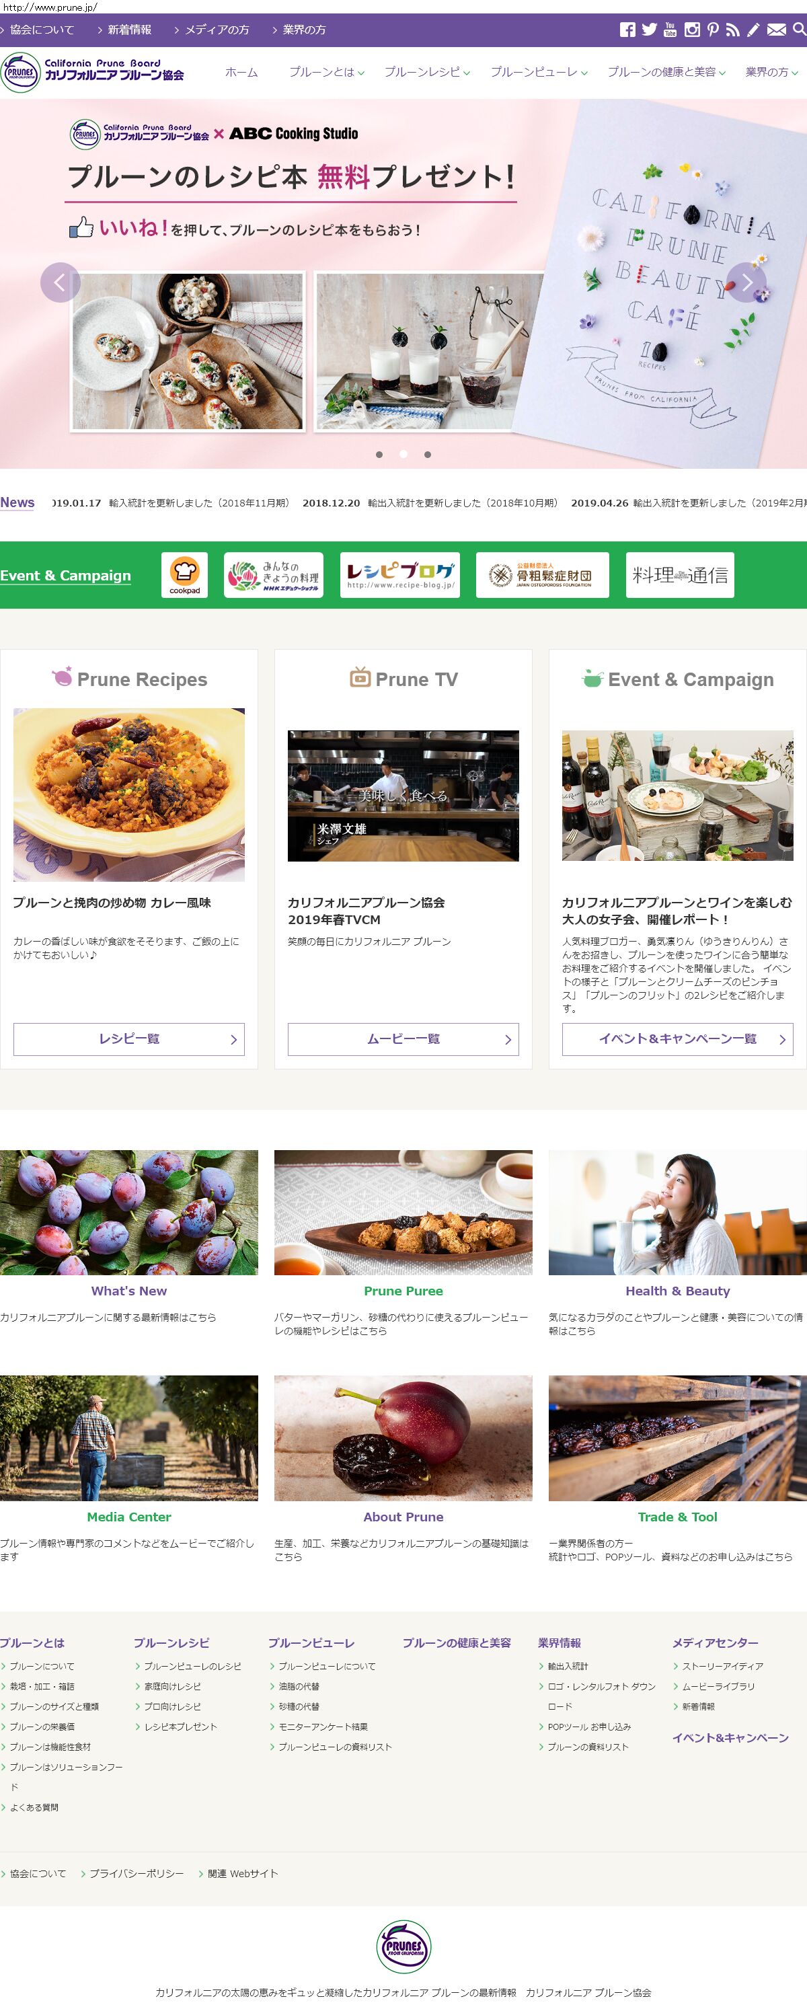The height and width of the screenshot is (2009, 807).
Task: Select the first carousel dot indicator
Action: (x=379, y=455)
